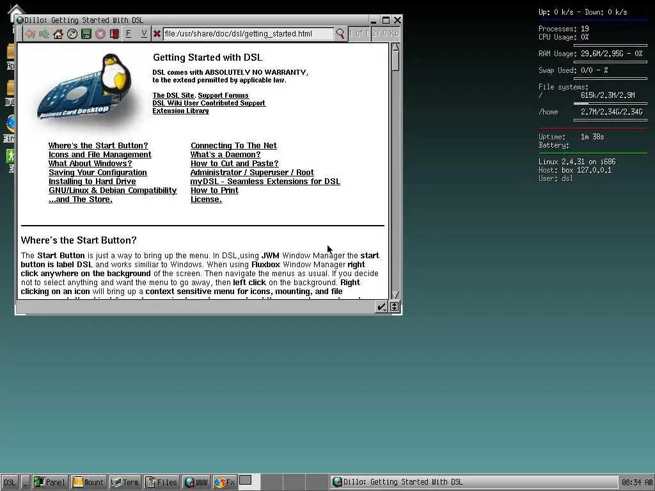Open 'Saving Your Configuration' link
Image resolution: width=655 pixels, height=491 pixels.
(98, 173)
